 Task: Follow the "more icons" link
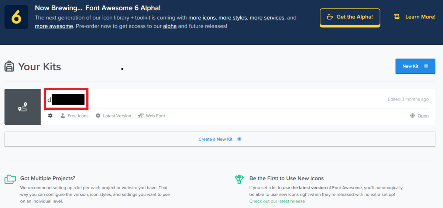[203, 18]
